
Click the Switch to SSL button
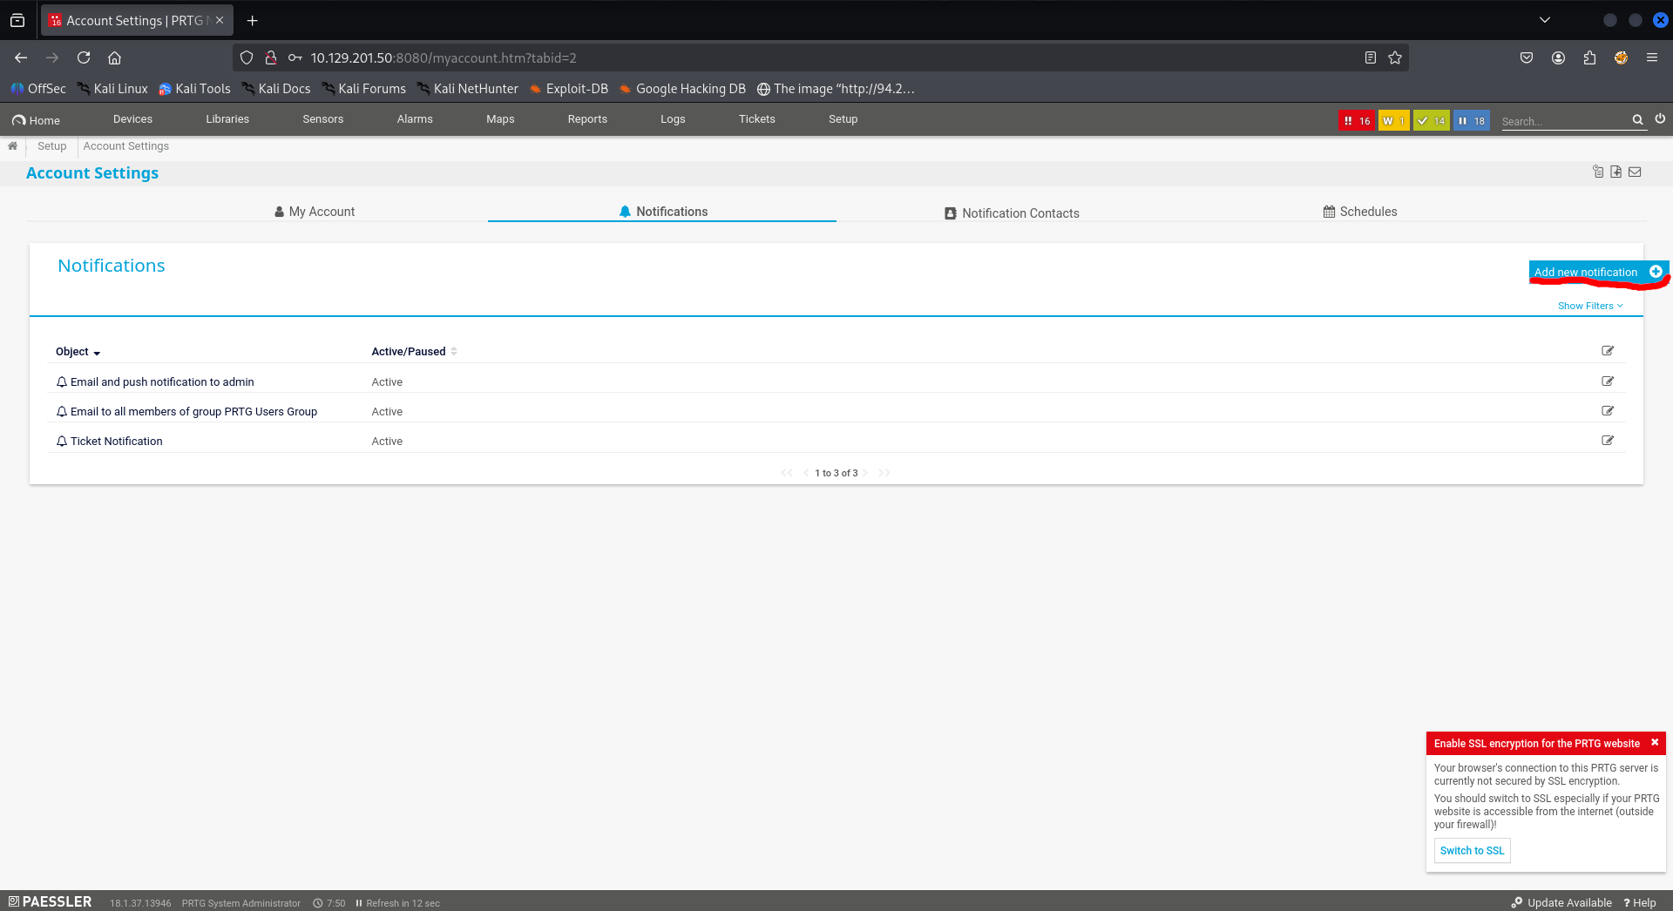tap(1472, 851)
